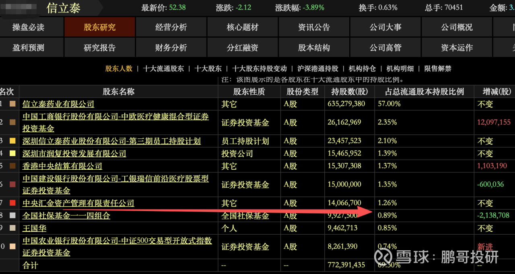Open the 机构持仓 section
The height and width of the screenshot is (274, 515).
tap(362, 69)
